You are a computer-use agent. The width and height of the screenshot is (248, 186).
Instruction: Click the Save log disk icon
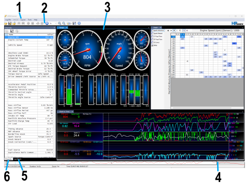10,23
